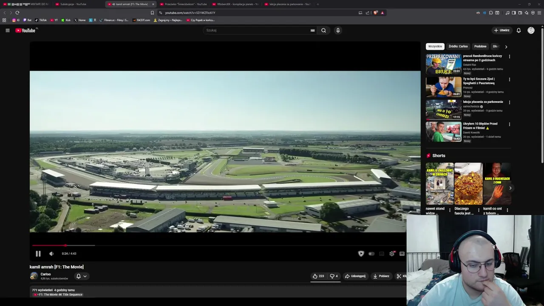
Task: Select the Źródło: Carloo chip
Action: [x=458, y=46]
